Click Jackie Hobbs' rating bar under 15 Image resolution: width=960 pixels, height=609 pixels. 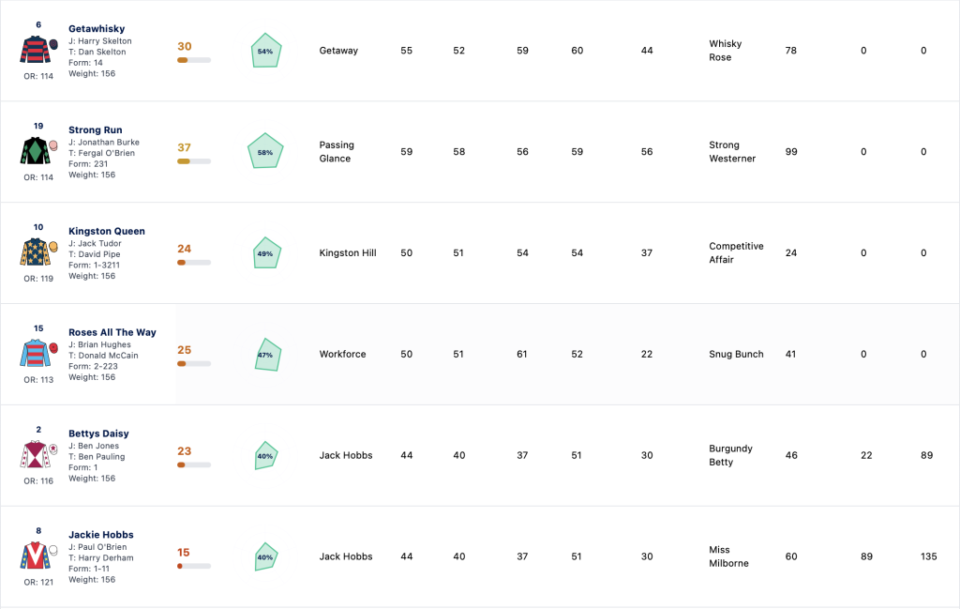(194, 566)
